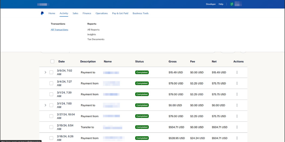Click the Completed status badge for 2/18/24 payment
Screen dimensions: 285x142
click(142, 138)
